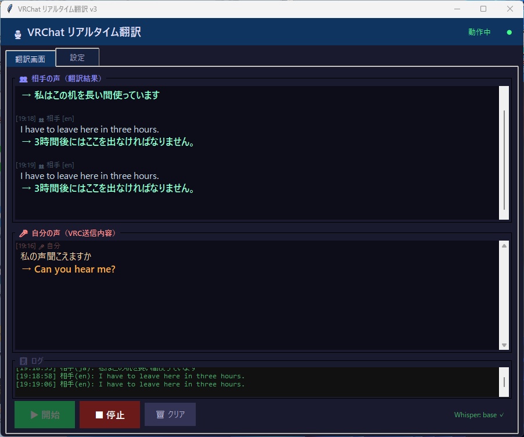Click the disabled 開始 start button
524x437 pixels.
(44, 414)
